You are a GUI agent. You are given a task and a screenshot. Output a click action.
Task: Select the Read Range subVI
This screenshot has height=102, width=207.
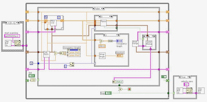tap(135, 43)
